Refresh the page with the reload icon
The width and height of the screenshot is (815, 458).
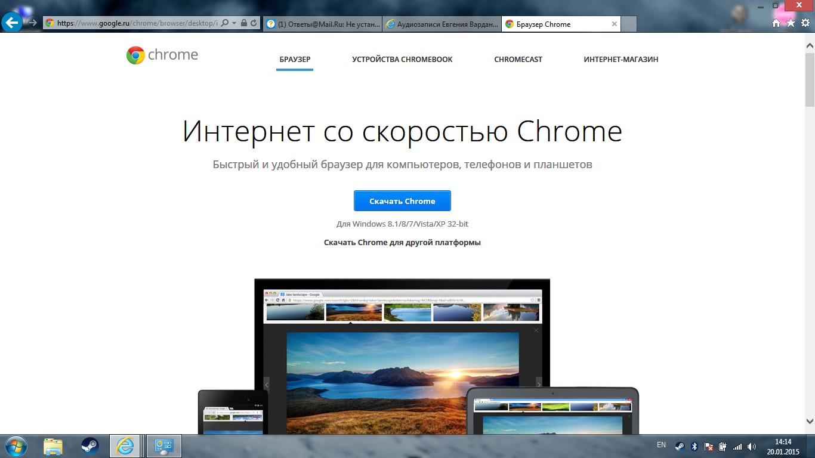click(254, 23)
